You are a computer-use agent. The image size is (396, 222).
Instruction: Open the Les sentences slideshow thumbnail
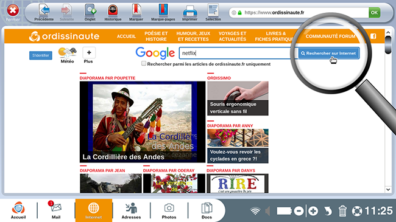coord(174,184)
